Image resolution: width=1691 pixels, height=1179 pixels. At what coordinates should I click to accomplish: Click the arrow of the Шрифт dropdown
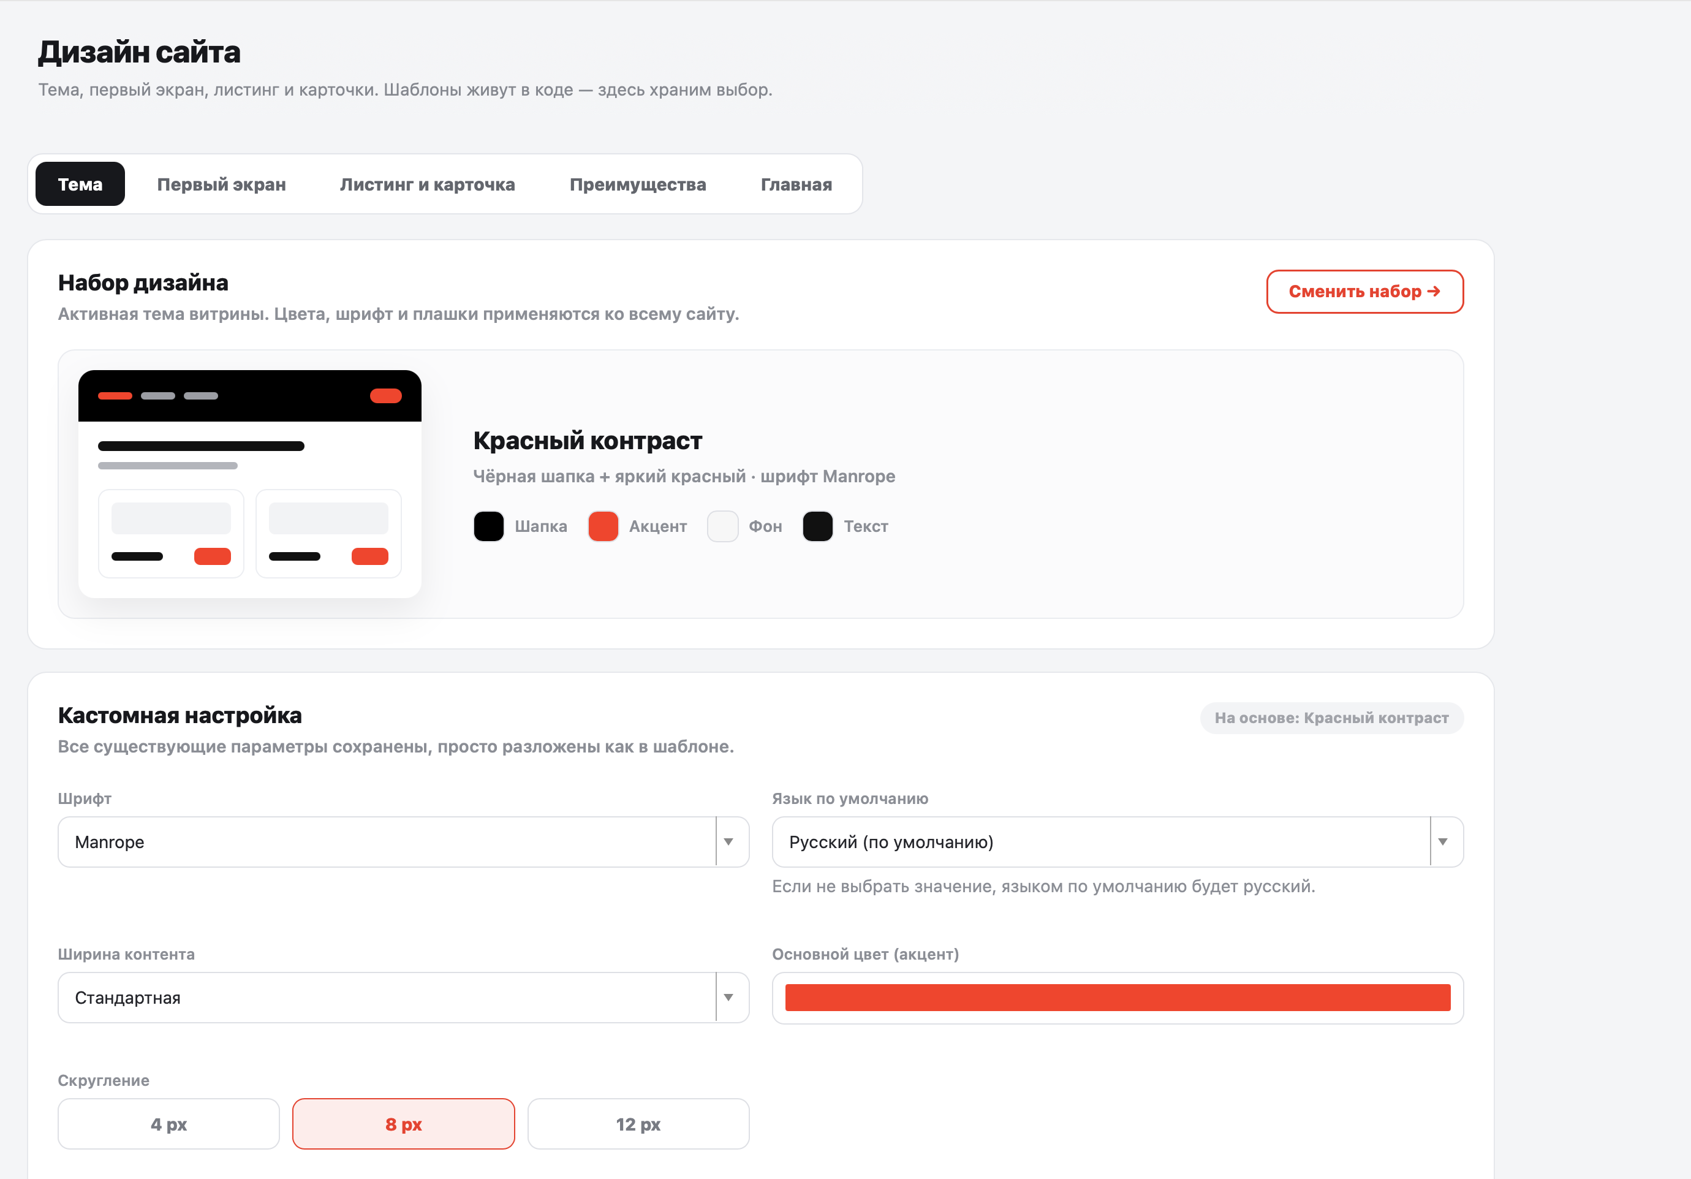pyautogui.click(x=728, y=842)
